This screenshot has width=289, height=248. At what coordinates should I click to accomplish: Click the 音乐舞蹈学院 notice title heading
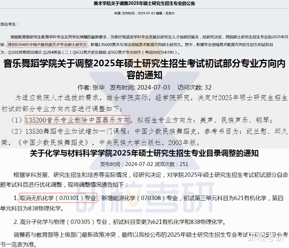(144, 69)
